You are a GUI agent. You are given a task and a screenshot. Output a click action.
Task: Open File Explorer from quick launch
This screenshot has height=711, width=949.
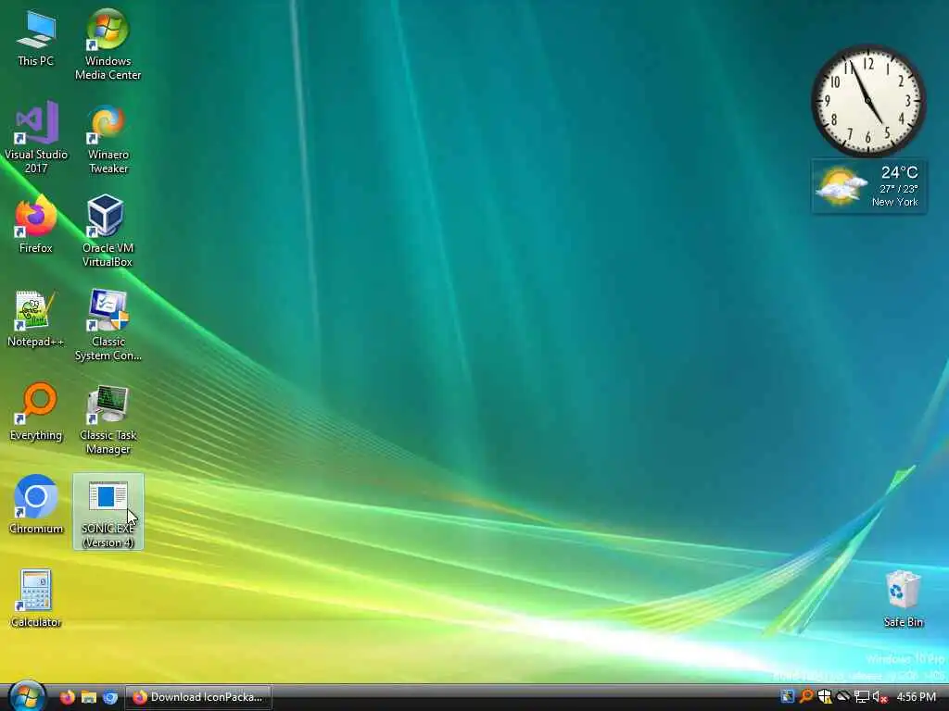[x=89, y=697]
